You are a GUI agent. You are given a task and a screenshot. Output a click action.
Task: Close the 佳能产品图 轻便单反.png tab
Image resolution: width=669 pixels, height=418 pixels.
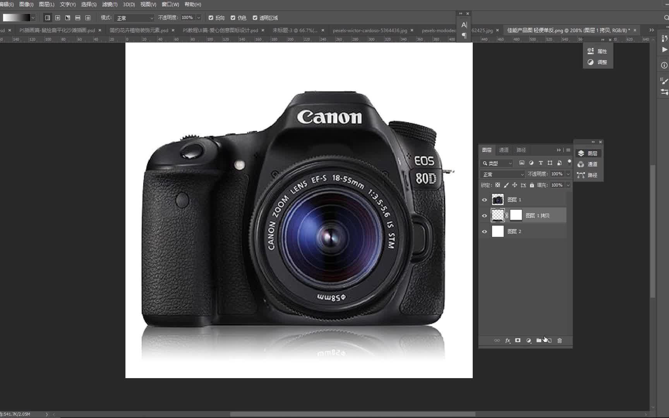(x=635, y=30)
